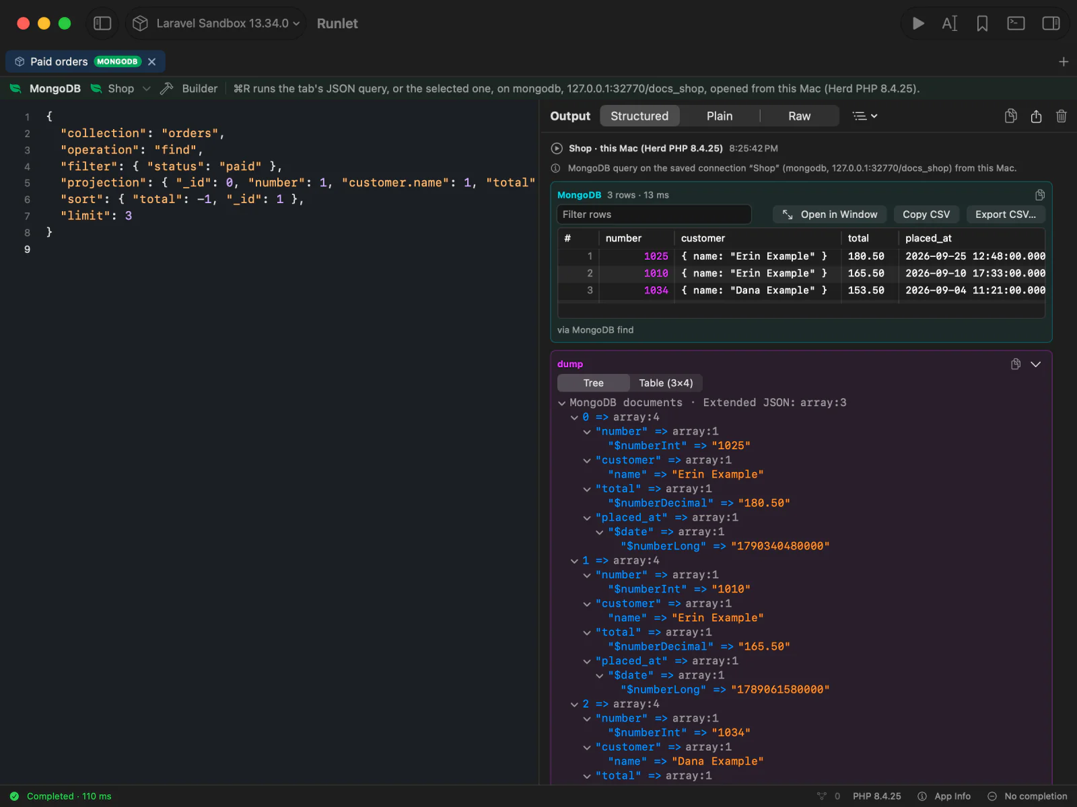Copy MongoDB result table with clipboard icon

[1040, 195]
